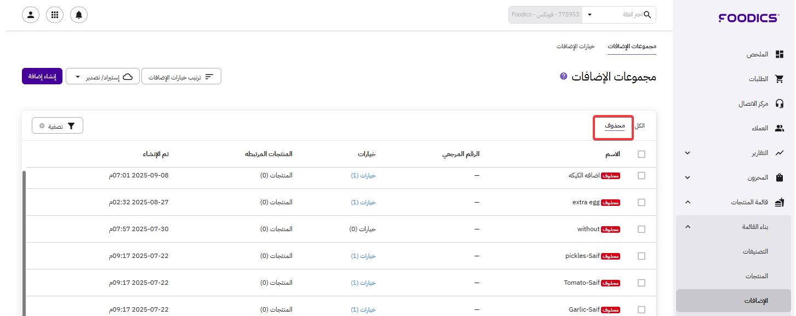
Task: Open the apps grid menu
Action: [55, 15]
